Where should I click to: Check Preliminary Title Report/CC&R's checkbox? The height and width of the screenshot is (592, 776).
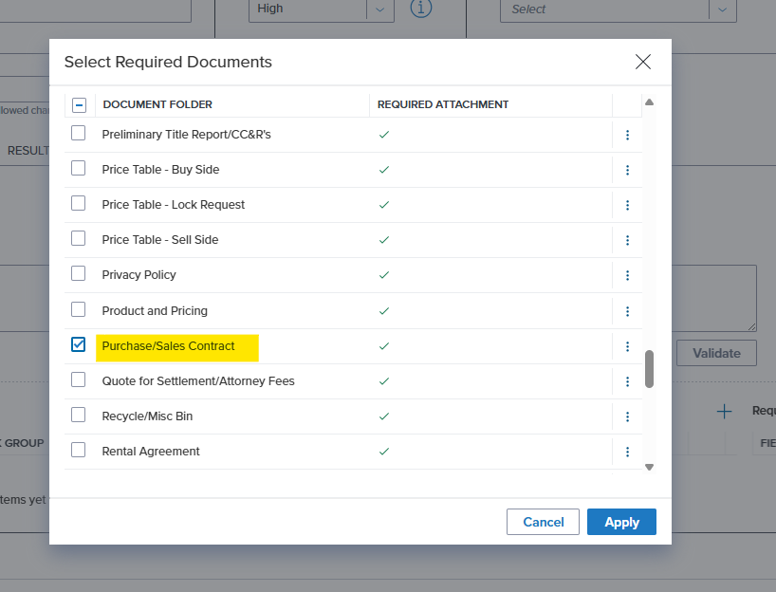point(78,133)
